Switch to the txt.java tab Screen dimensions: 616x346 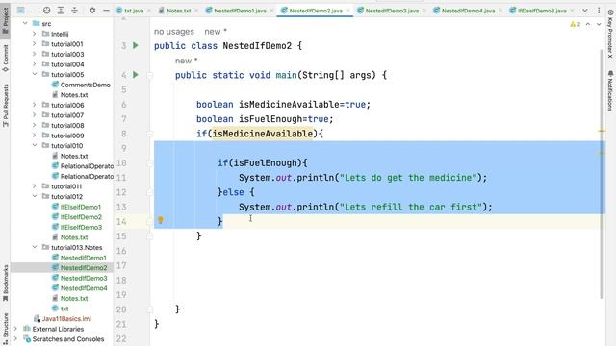click(134, 11)
